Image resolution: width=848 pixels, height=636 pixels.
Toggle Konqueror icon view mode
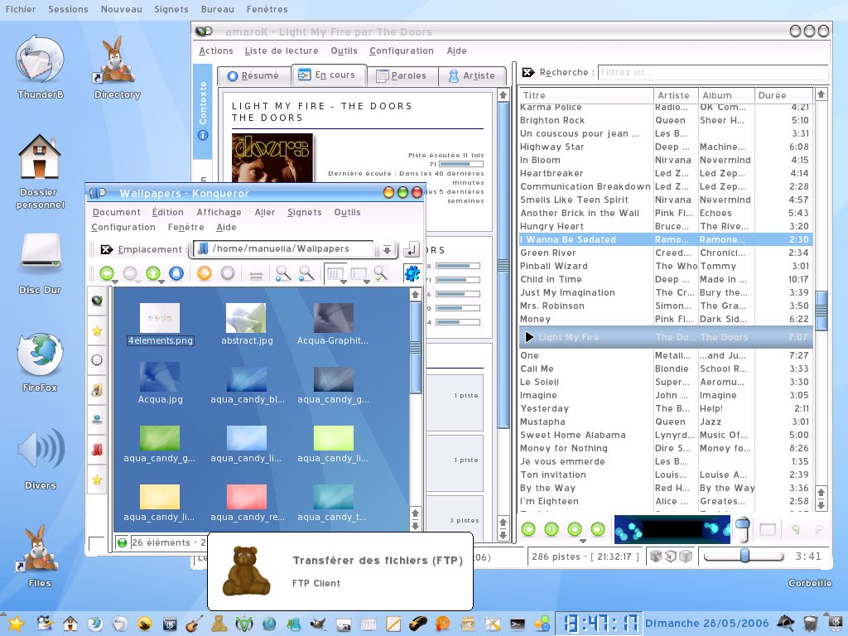(x=335, y=273)
